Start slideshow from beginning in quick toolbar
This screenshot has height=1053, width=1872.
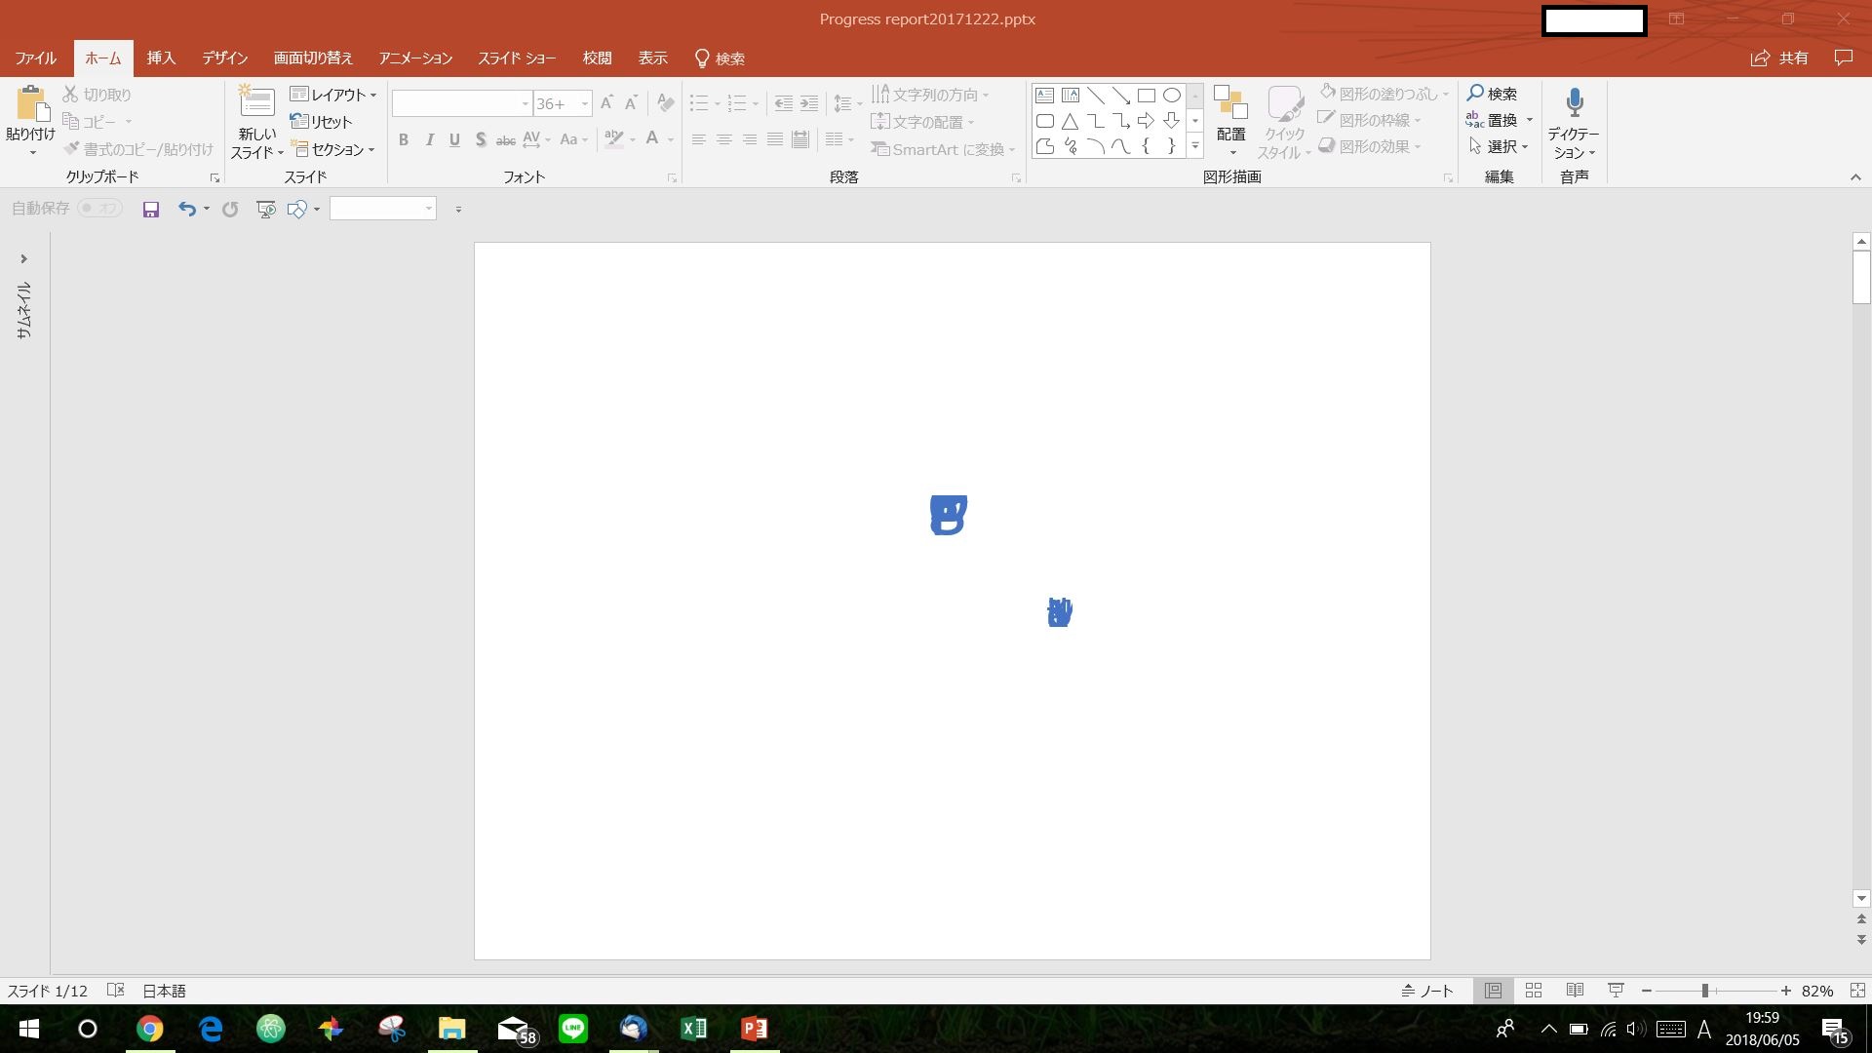click(265, 209)
